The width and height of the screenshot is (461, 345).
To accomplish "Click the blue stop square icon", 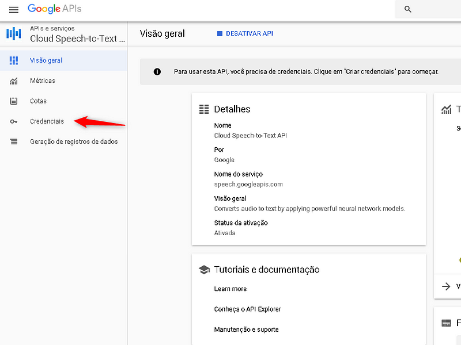I will [x=220, y=33].
